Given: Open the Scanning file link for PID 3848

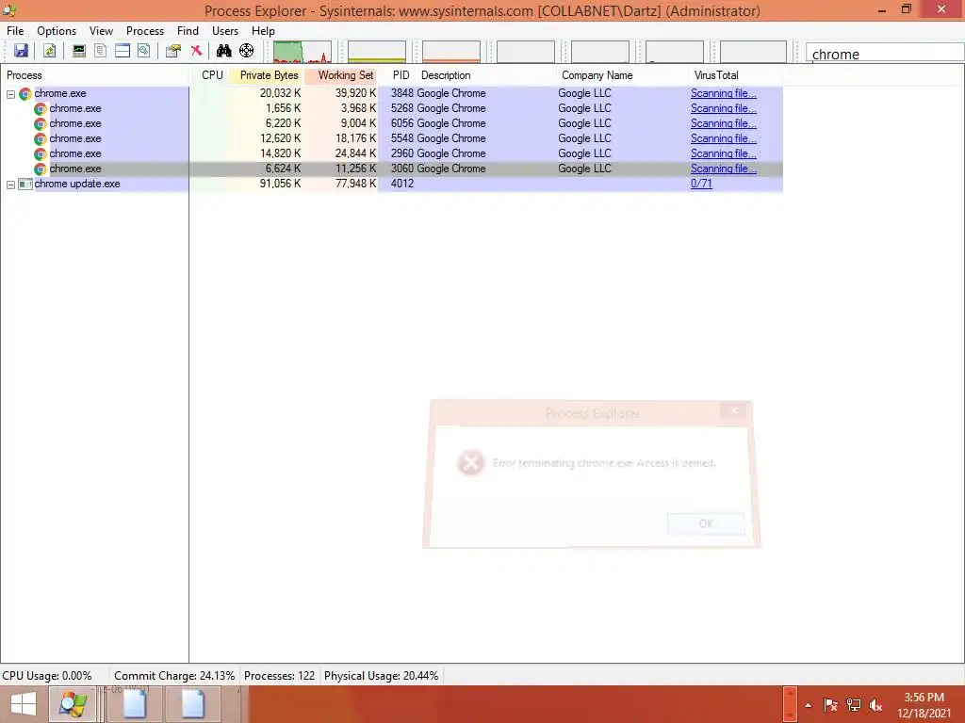Looking at the screenshot, I should coord(723,93).
